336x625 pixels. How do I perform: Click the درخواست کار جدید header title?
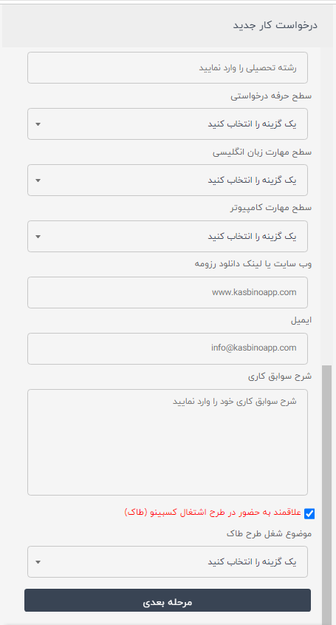[275, 25]
